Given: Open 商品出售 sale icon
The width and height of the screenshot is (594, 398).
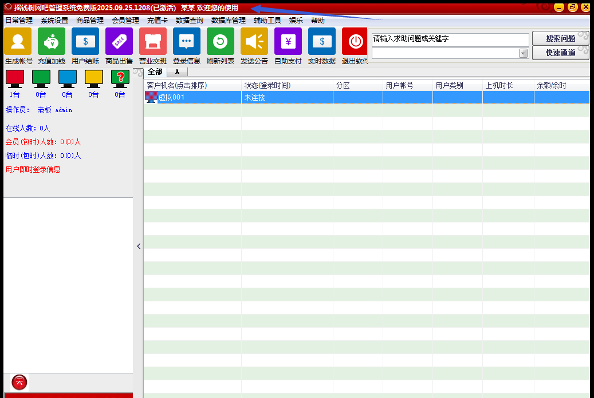Looking at the screenshot, I should [119, 42].
